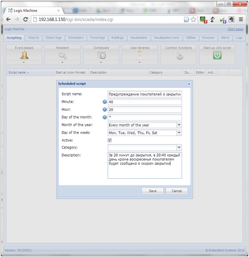This screenshot has height=257, width=249.
Task: Switch to the Buildings tab
Action: (117, 38)
